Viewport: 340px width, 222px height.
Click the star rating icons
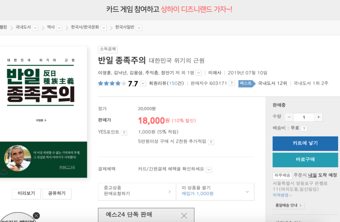[x=112, y=83]
